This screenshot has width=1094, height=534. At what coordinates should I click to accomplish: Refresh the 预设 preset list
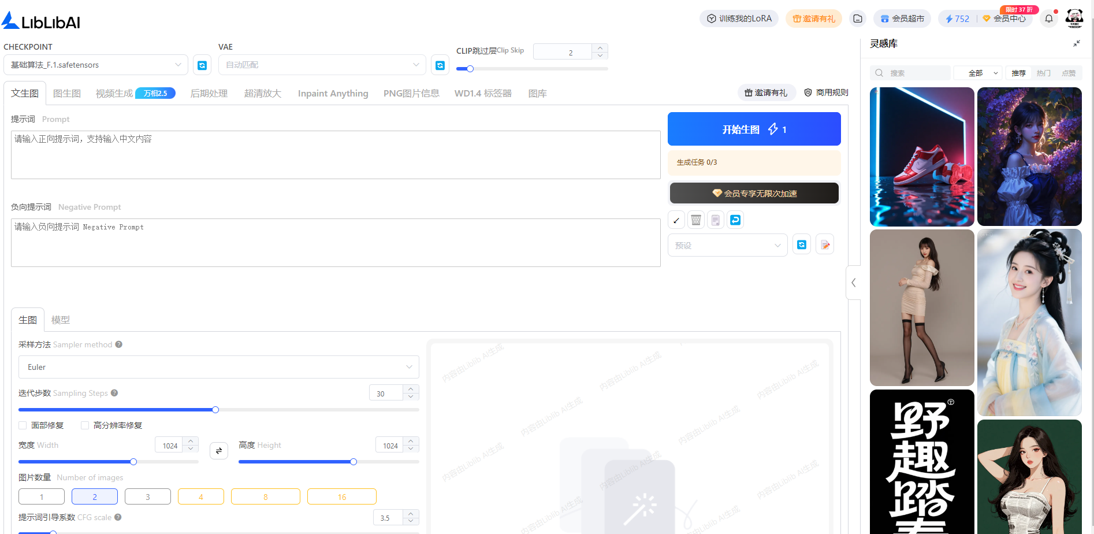point(802,245)
